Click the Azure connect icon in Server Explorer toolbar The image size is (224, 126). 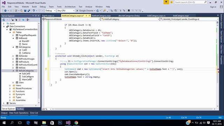pos(23,20)
